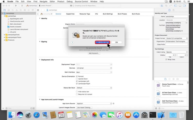Open the Devices dropdown

click(94, 68)
